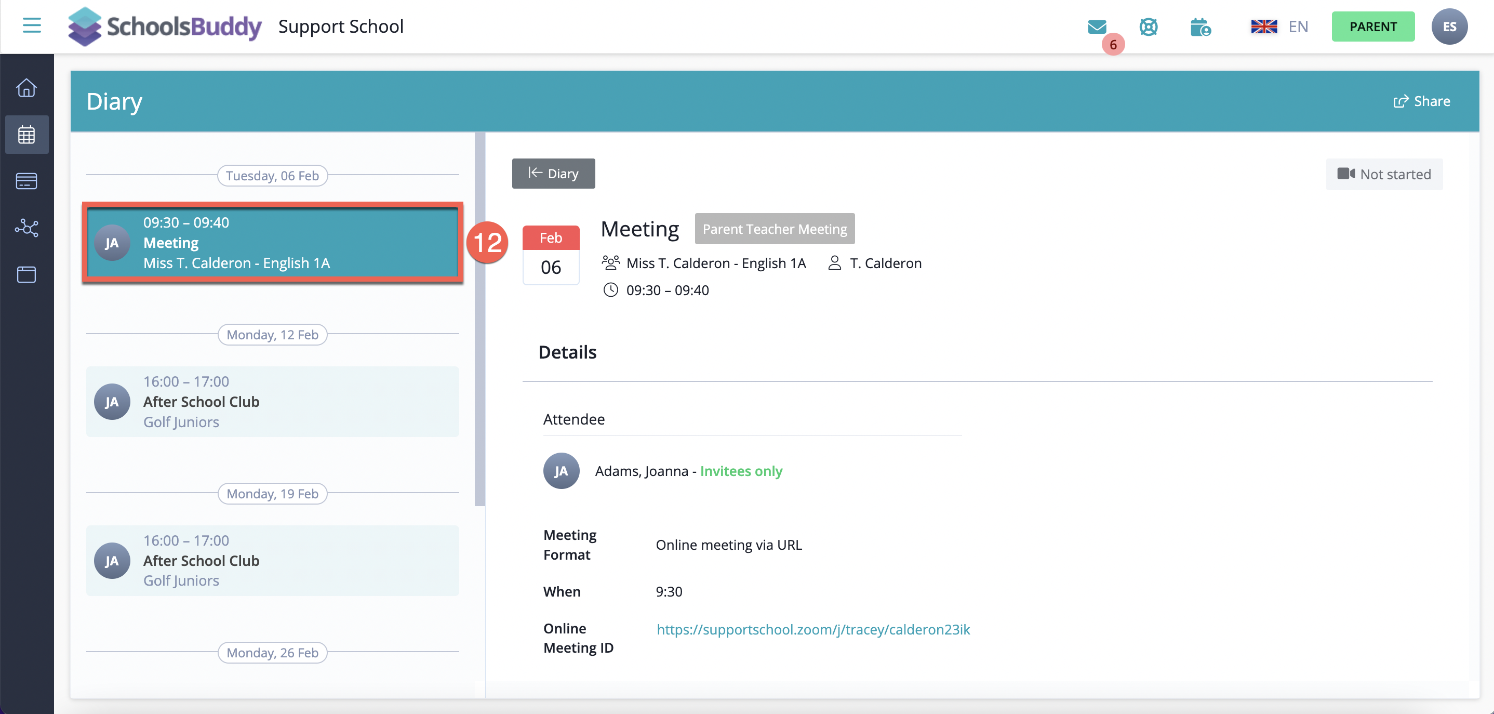The image size is (1494, 714).
Task: Open the Zoom meeting URL link
Action: click(x=812, y=629)
